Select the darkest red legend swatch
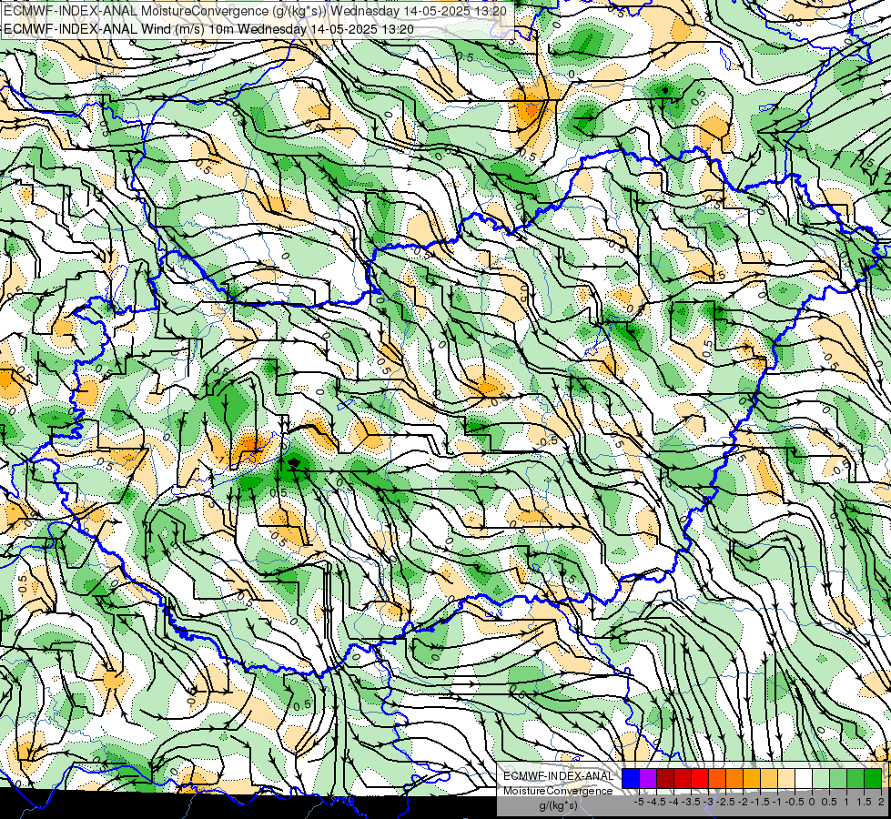Viewport: 891px width, 819px height. pyautogui.click(x=665, y=778)
